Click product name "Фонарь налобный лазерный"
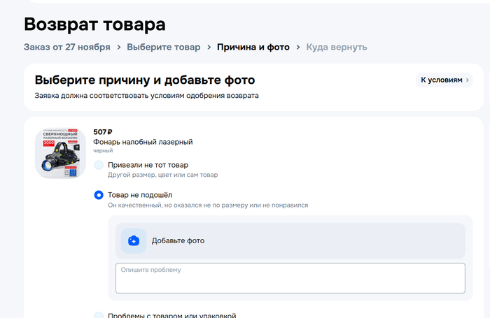The width and height of the screenshot is (490, 318). point(143,142)
